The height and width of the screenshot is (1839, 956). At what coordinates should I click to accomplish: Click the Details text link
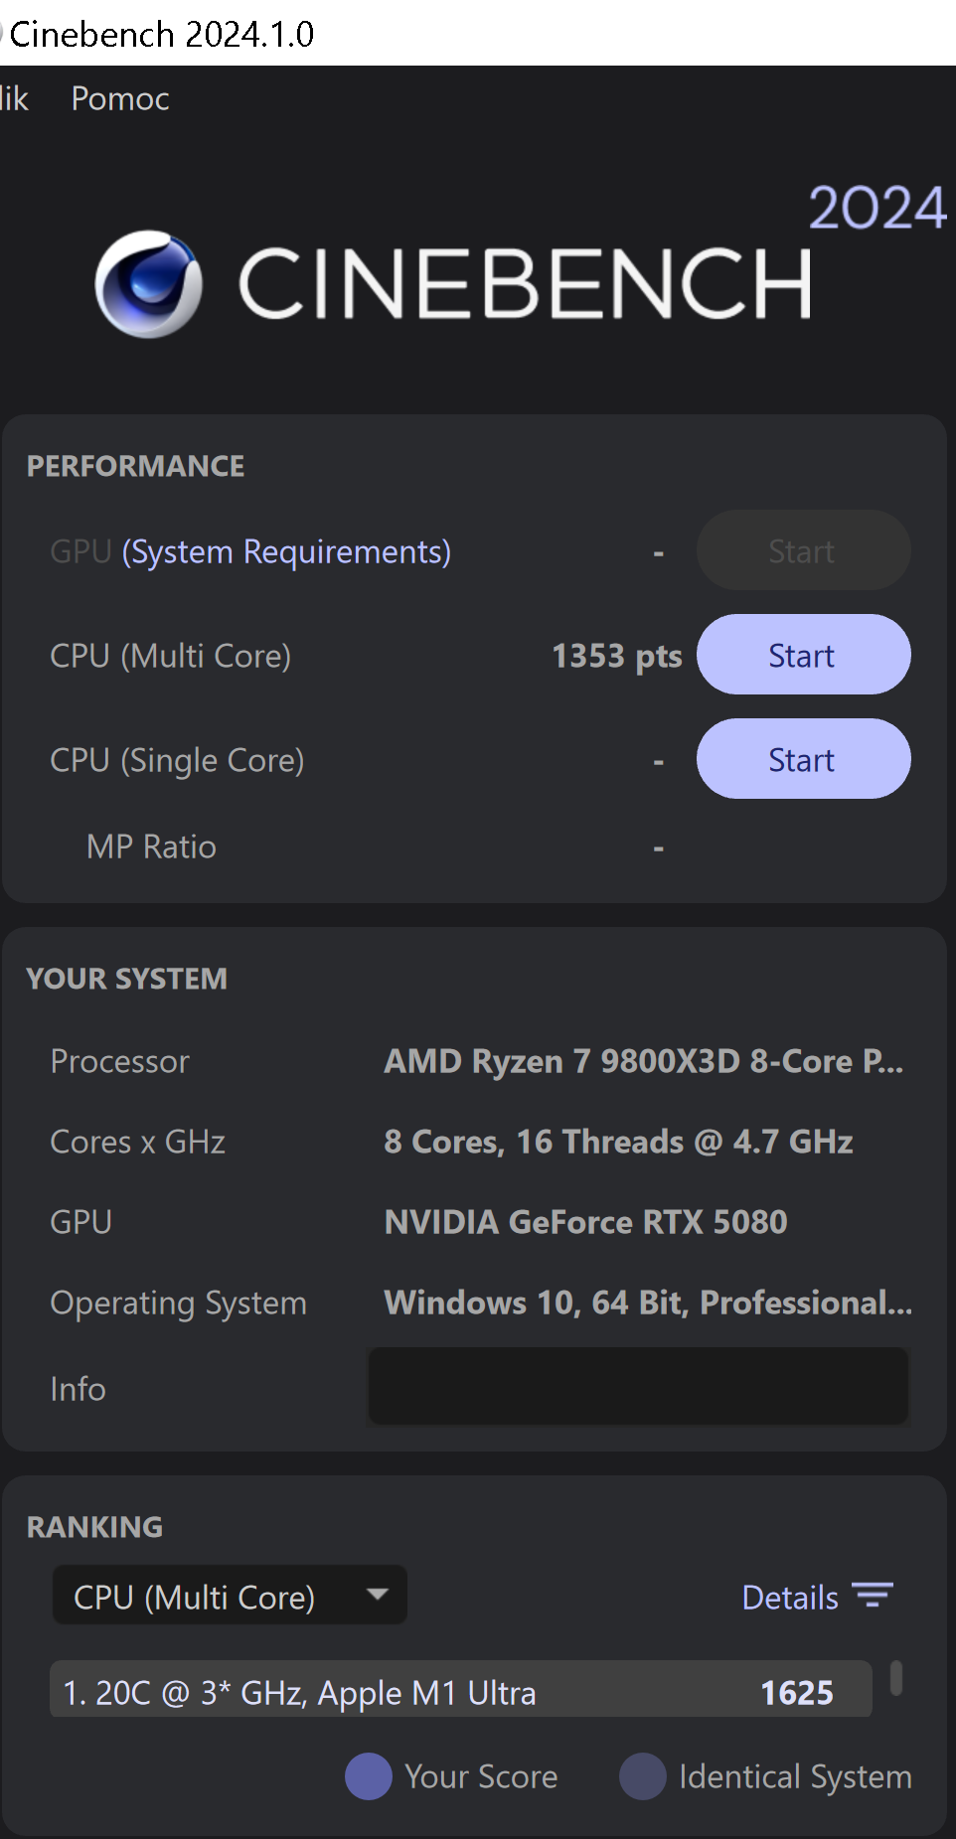coord(790,1598)
